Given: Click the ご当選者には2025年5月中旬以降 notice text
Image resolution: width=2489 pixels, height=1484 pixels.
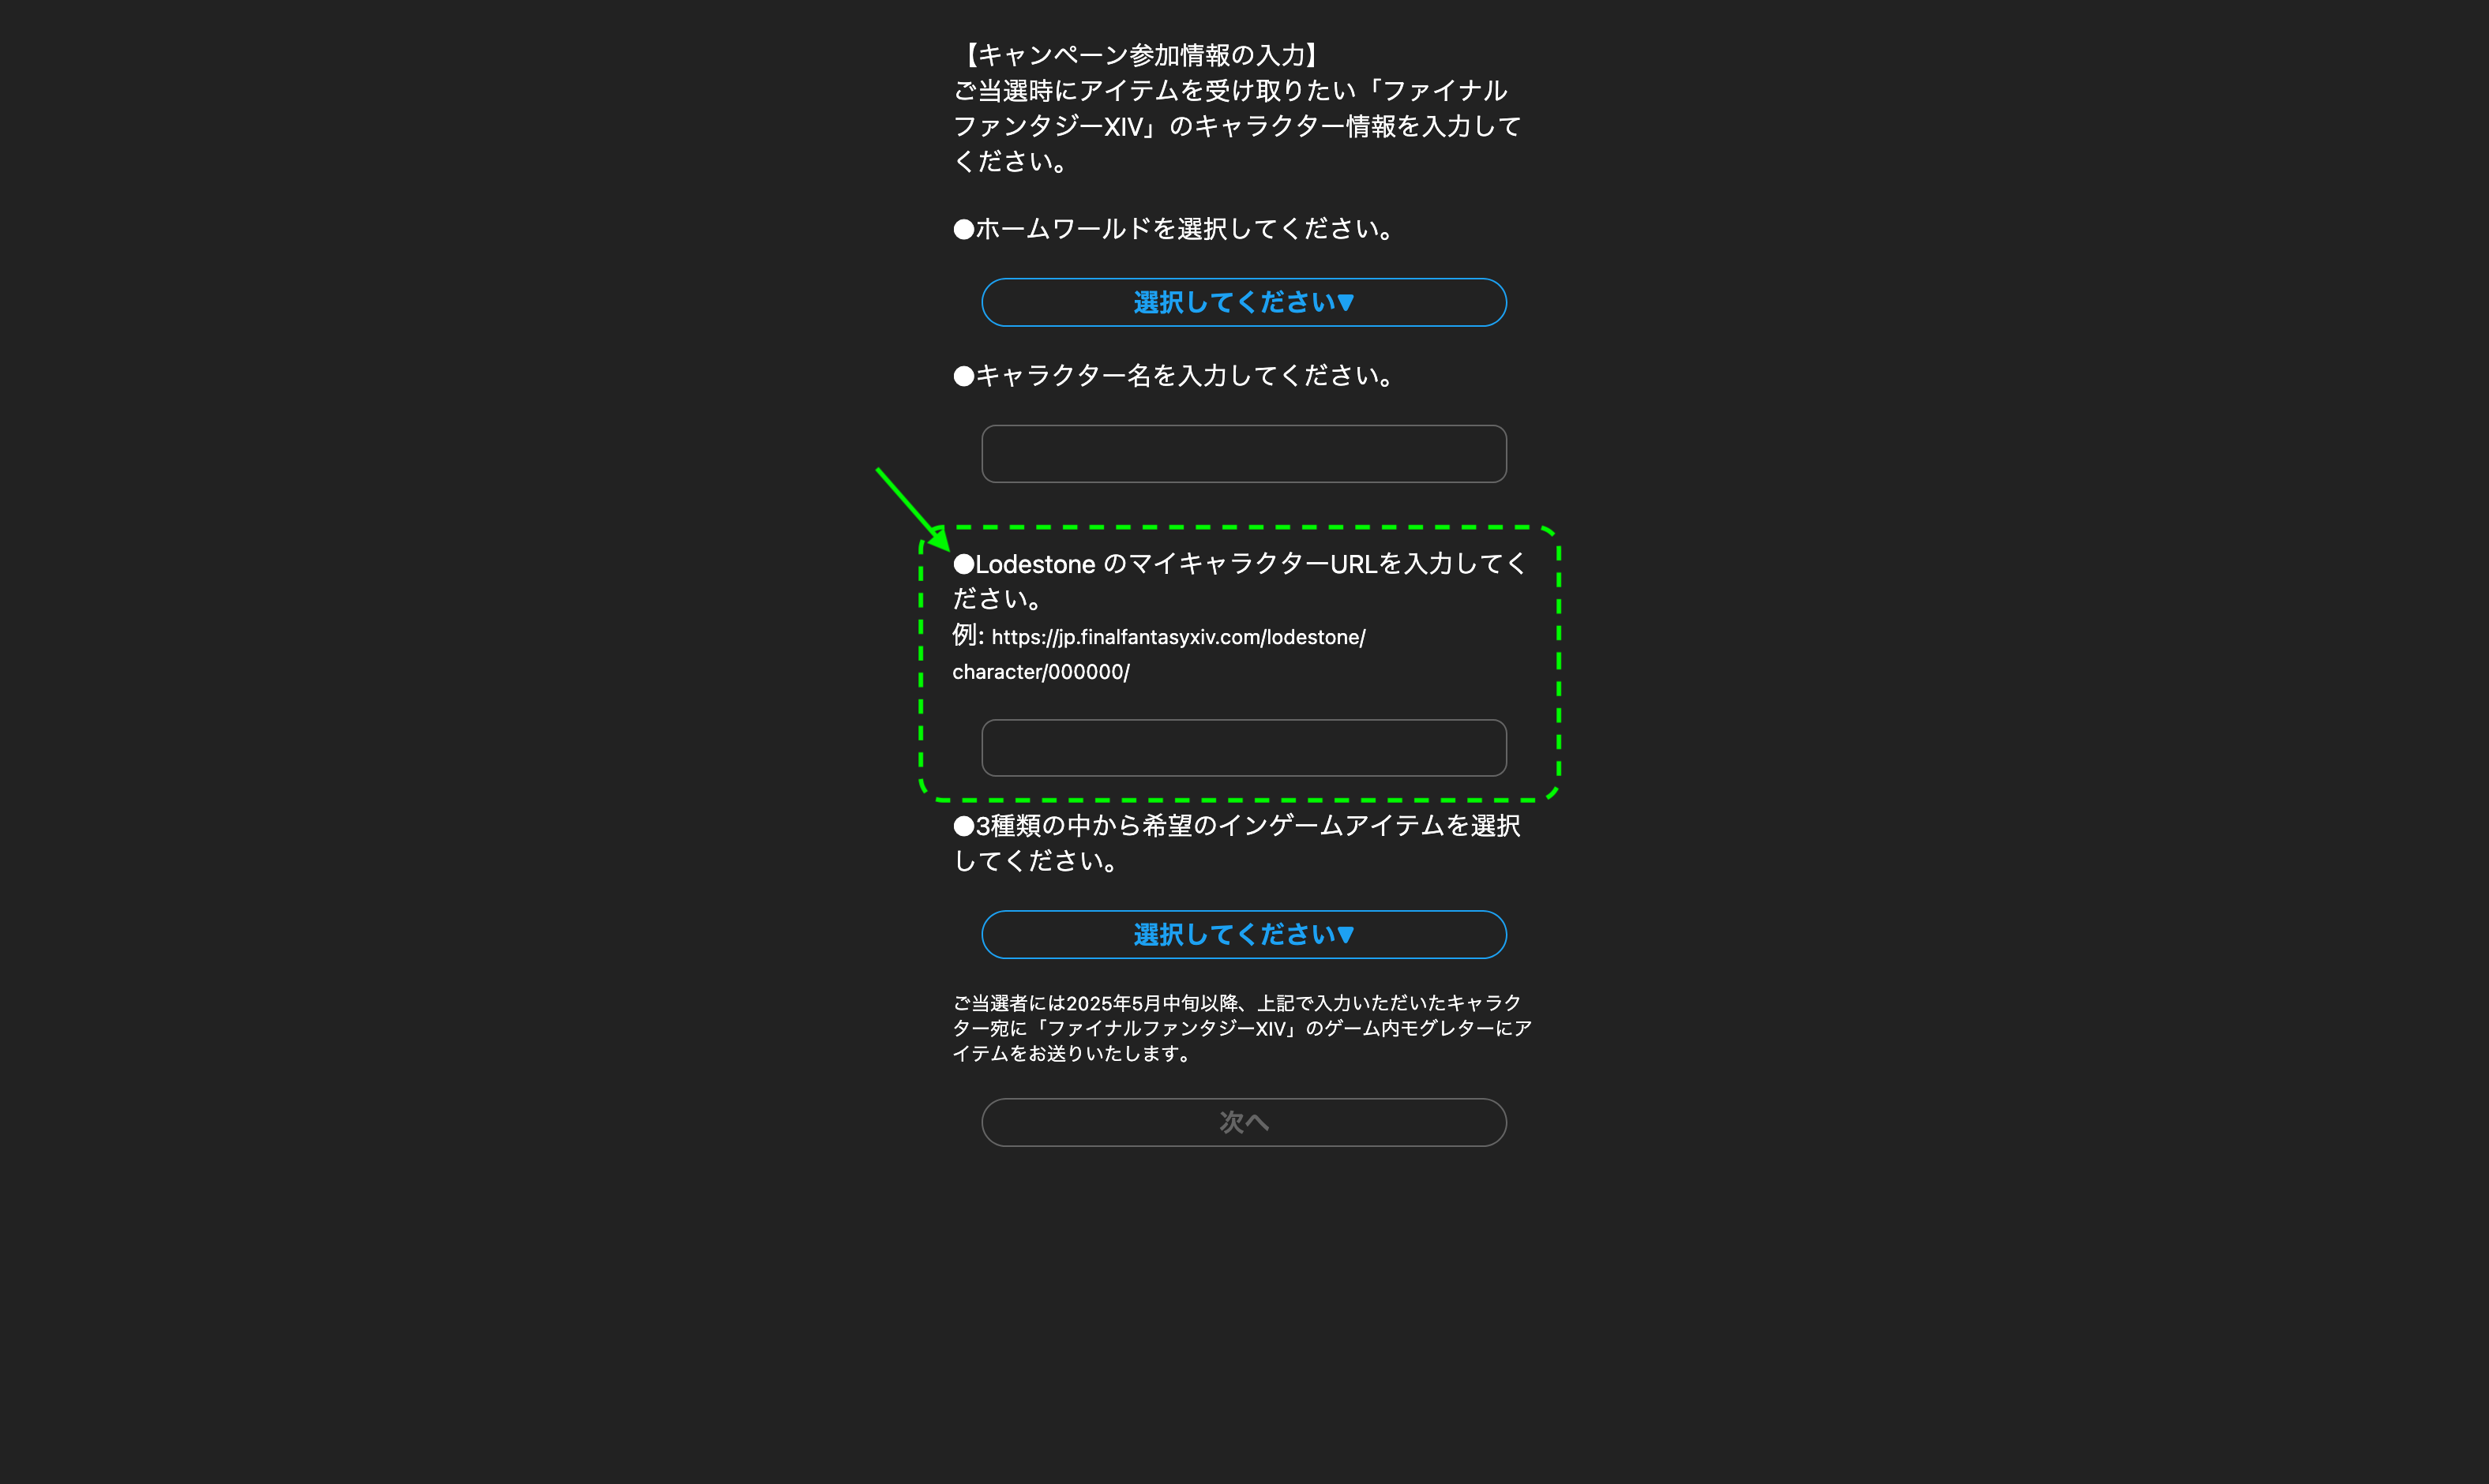Looking at the screenshot, I should point(1241,1028).
